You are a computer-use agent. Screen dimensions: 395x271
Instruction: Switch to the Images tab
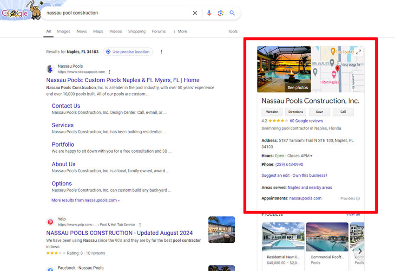pyautogui.click(x=64, y=32)
